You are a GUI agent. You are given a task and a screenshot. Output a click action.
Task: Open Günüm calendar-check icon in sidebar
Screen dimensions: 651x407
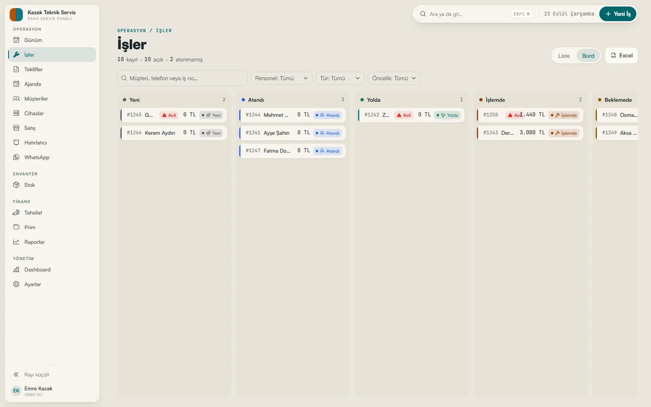click(x=16, y=40)
